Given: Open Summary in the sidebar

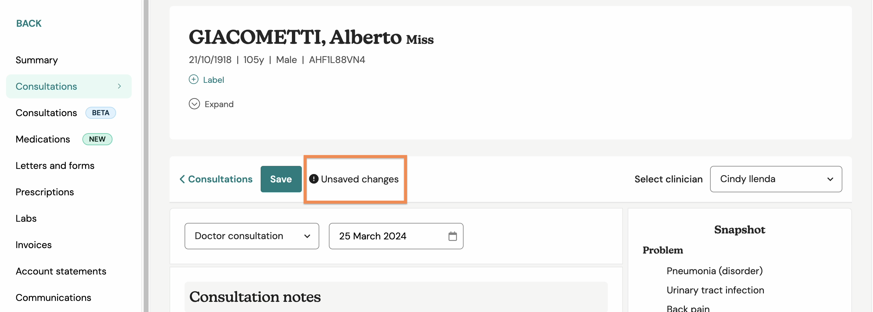Looking at the screenshot, I should click(37, 60).
